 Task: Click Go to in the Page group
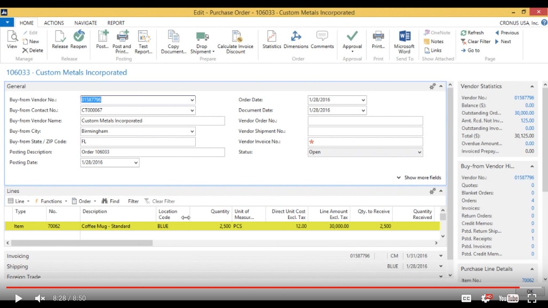coord(470,50)
